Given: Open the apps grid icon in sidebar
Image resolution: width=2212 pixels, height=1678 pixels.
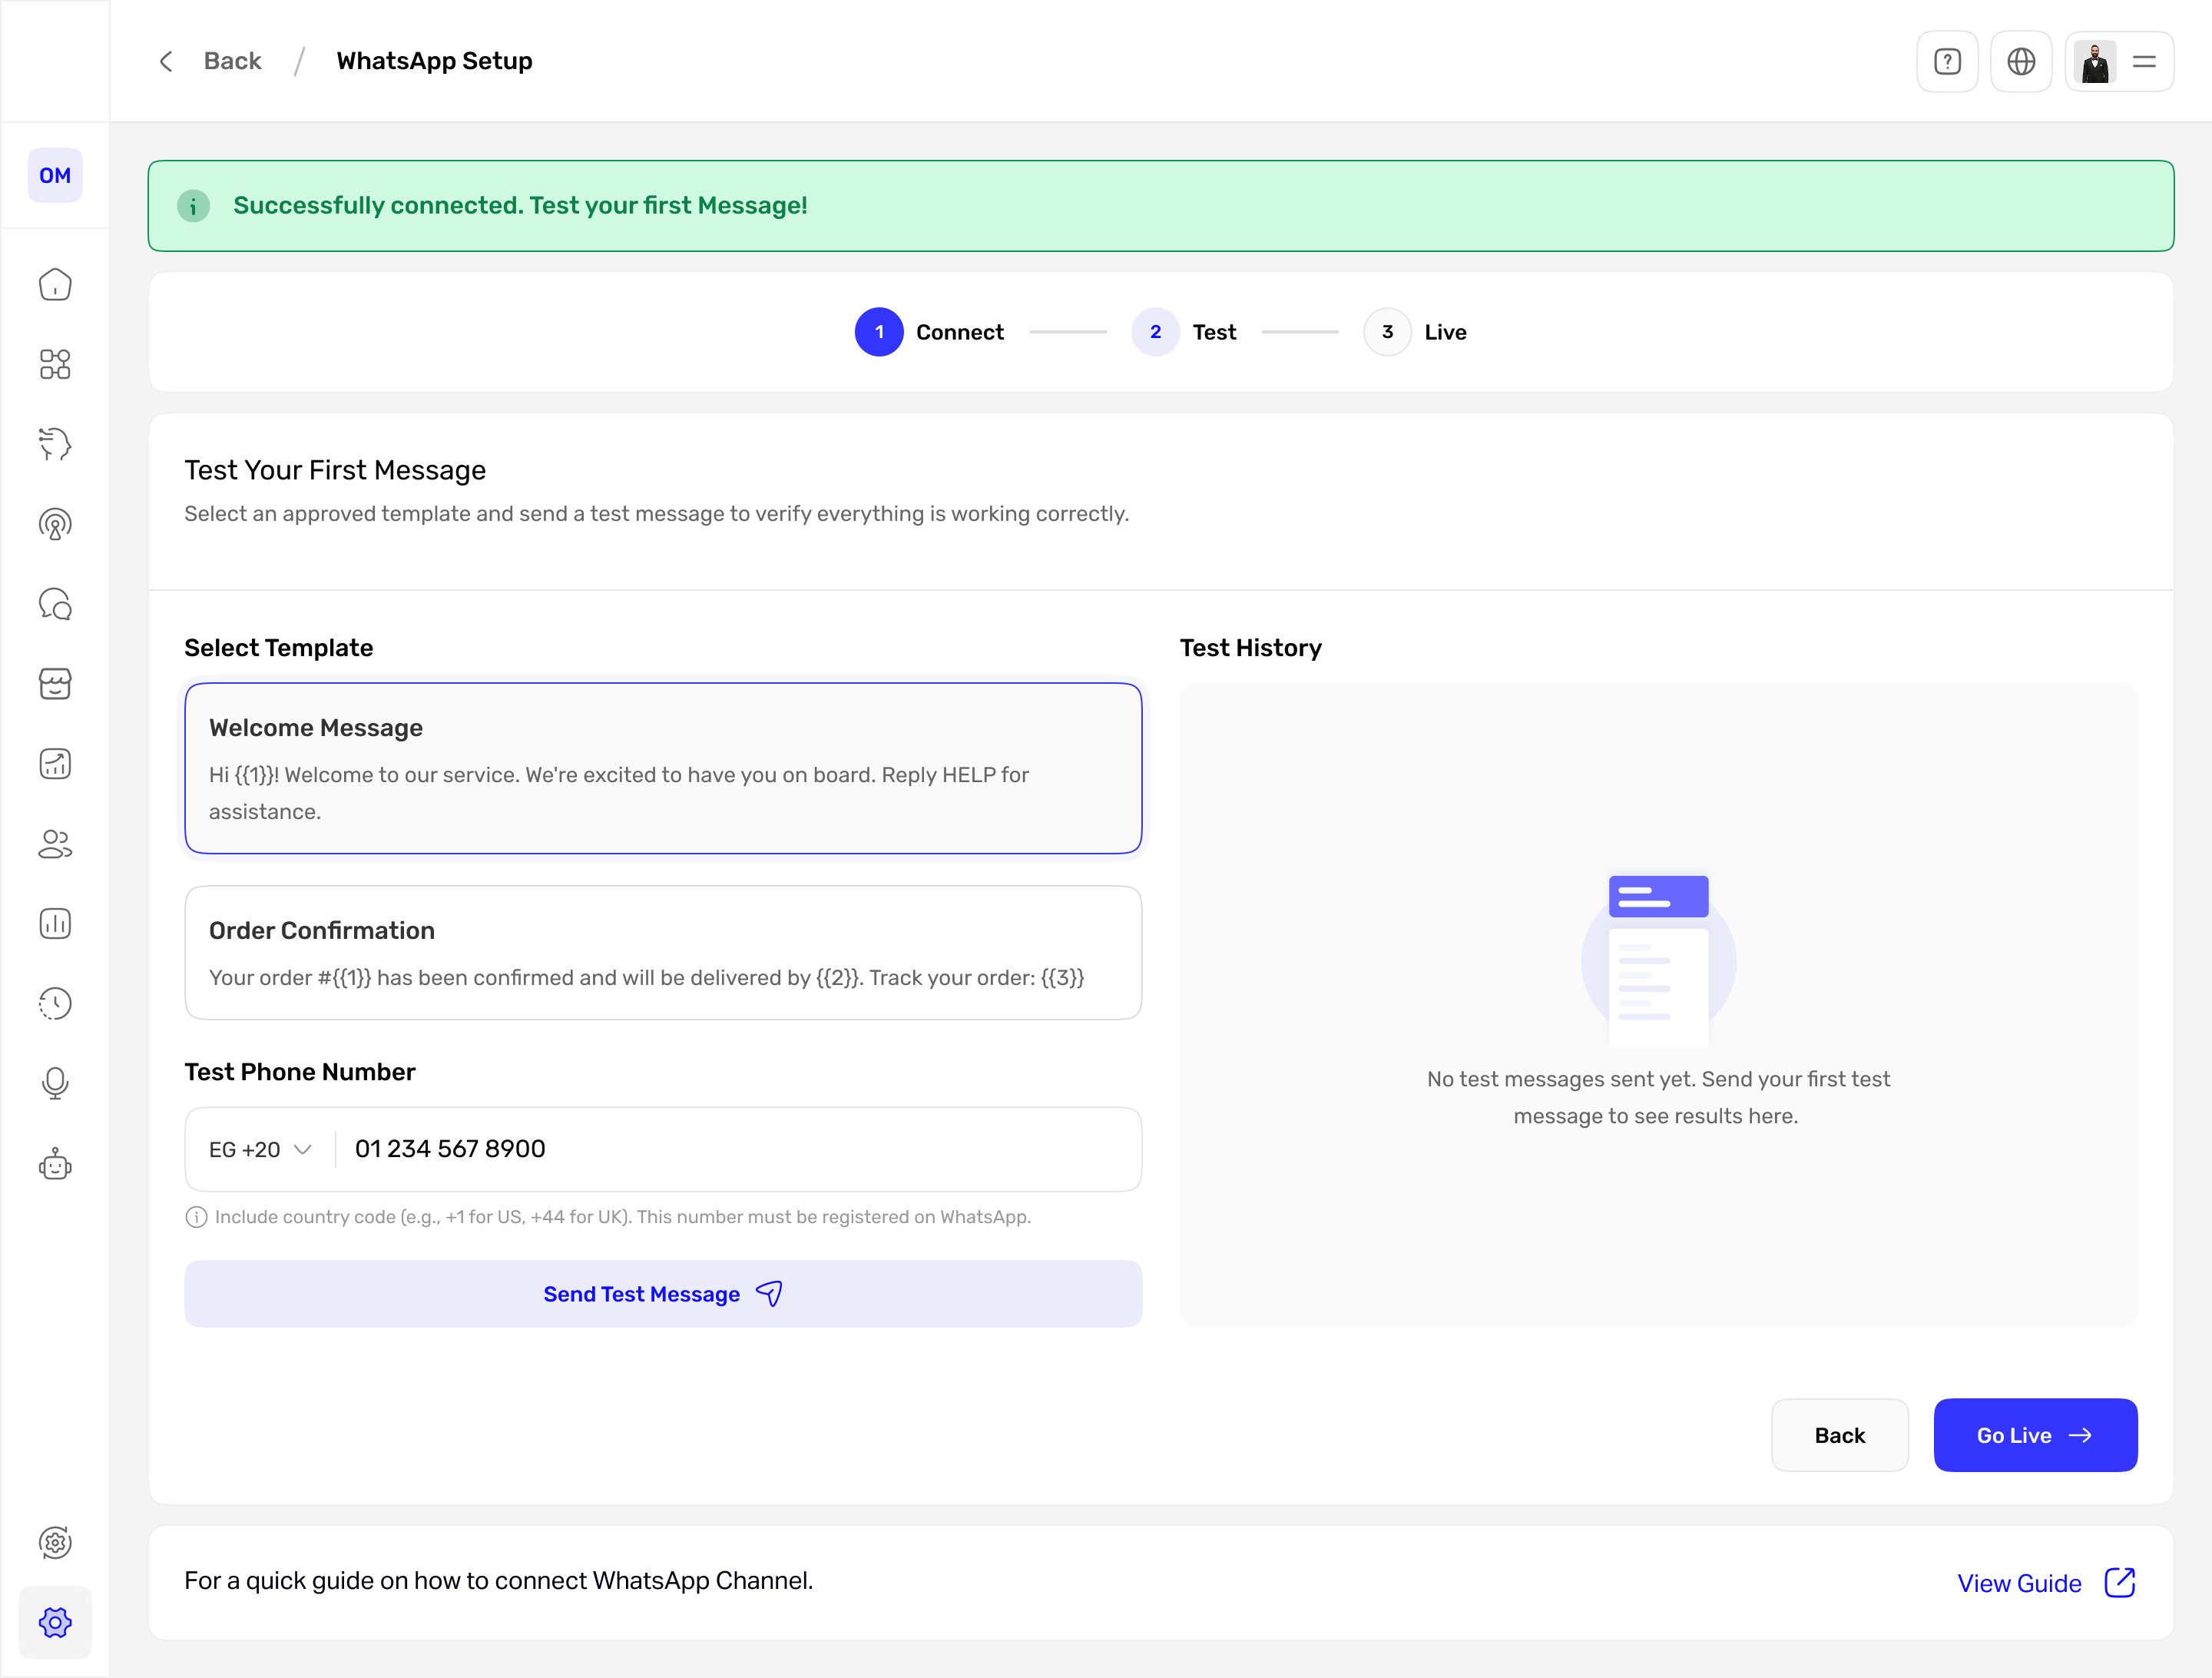Looking at the screenshot, I should coord(55,364).
